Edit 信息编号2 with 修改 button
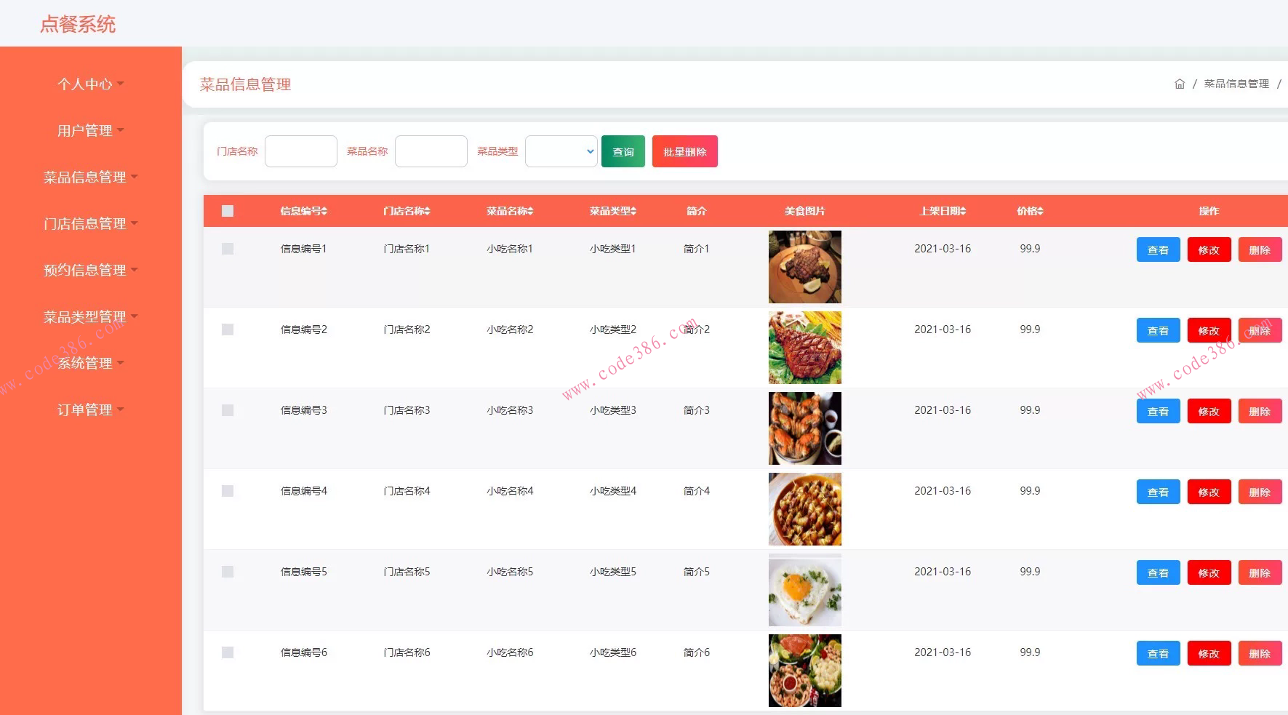Screen dimensions: 1288x715 click(x=1209, y=330)
